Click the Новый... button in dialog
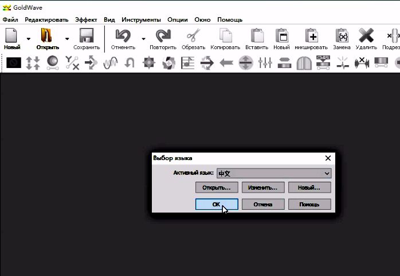Viewport: 400px width, 276px height. [x=309, y=187]
